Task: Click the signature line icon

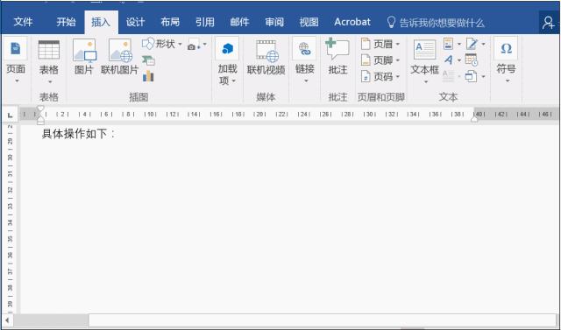Action: 472,44
